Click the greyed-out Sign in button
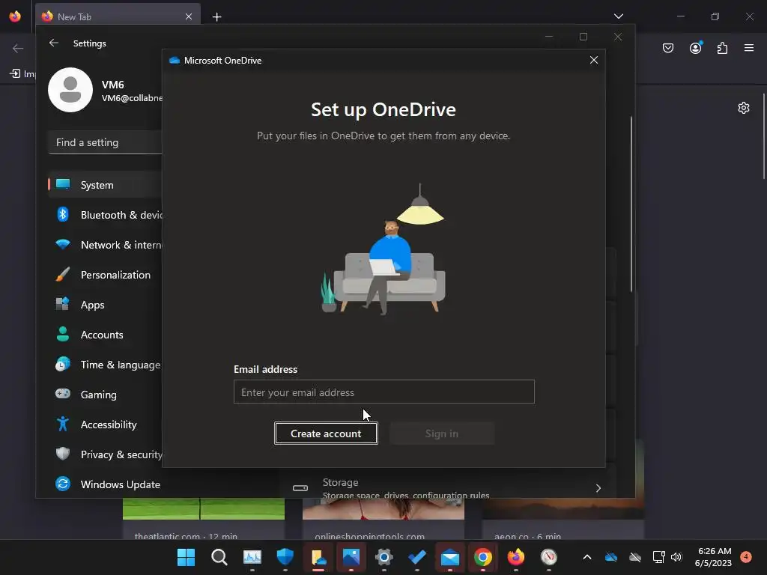Viewport: 767px width, 575px height. (442, 433)
